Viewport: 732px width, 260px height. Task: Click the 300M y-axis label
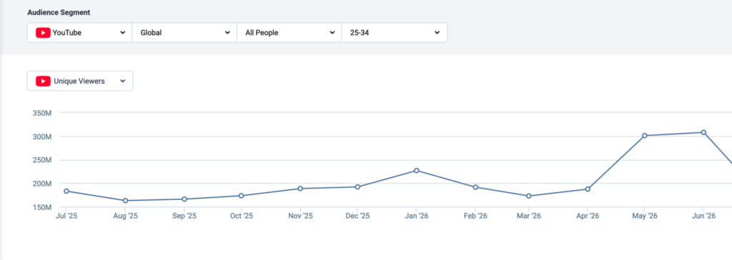click(41, 136)
